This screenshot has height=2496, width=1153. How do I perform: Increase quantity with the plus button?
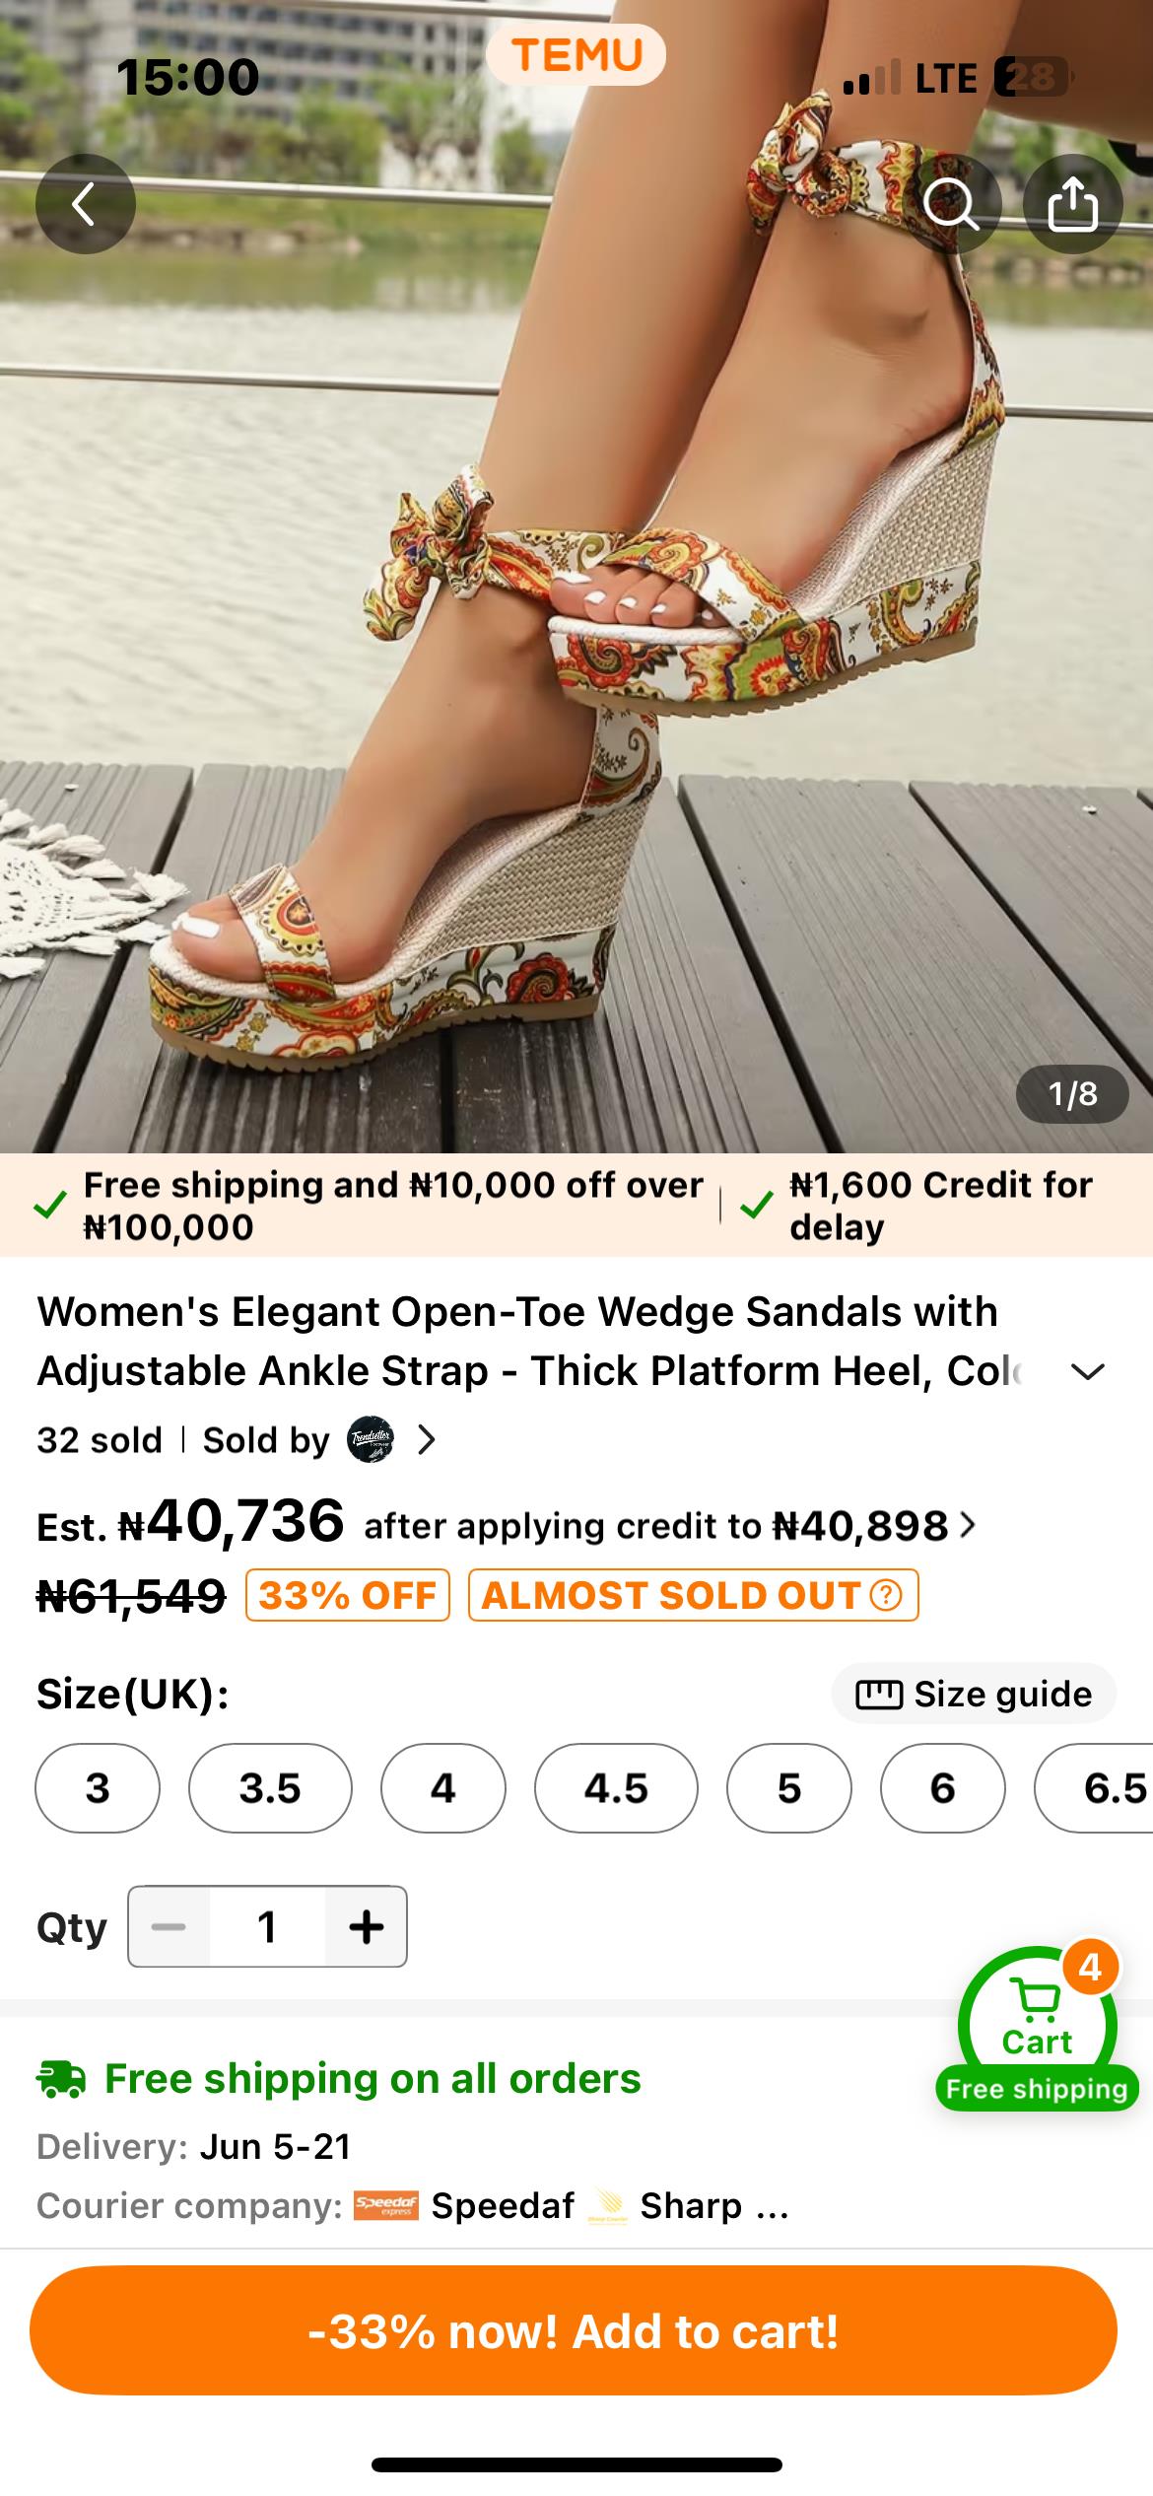coord(366,1926)
